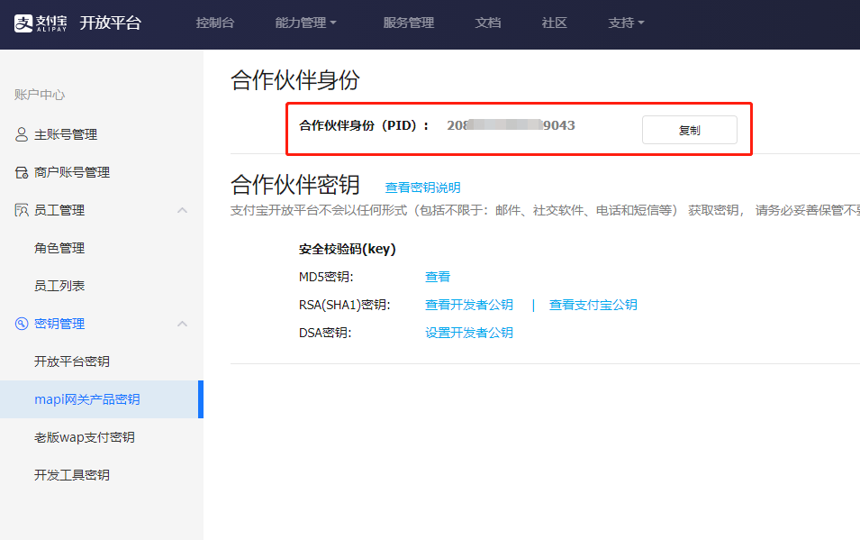This screenshot has width=860, height=540.
Task: Click the 密钥管理 key icon
Action: 22,324
